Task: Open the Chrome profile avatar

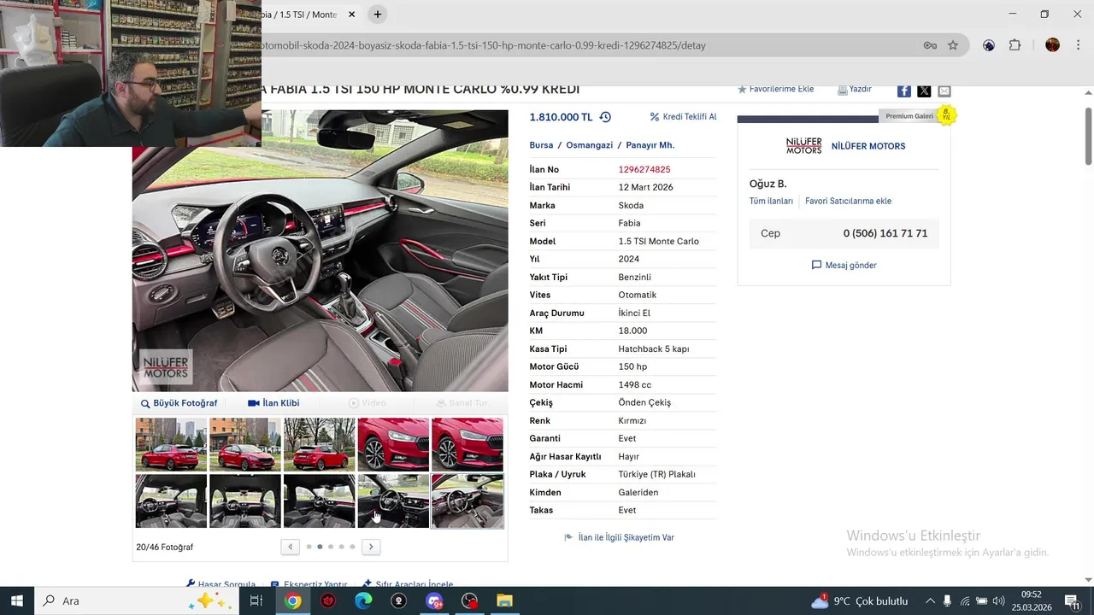Action: [x=1052, y=45]
